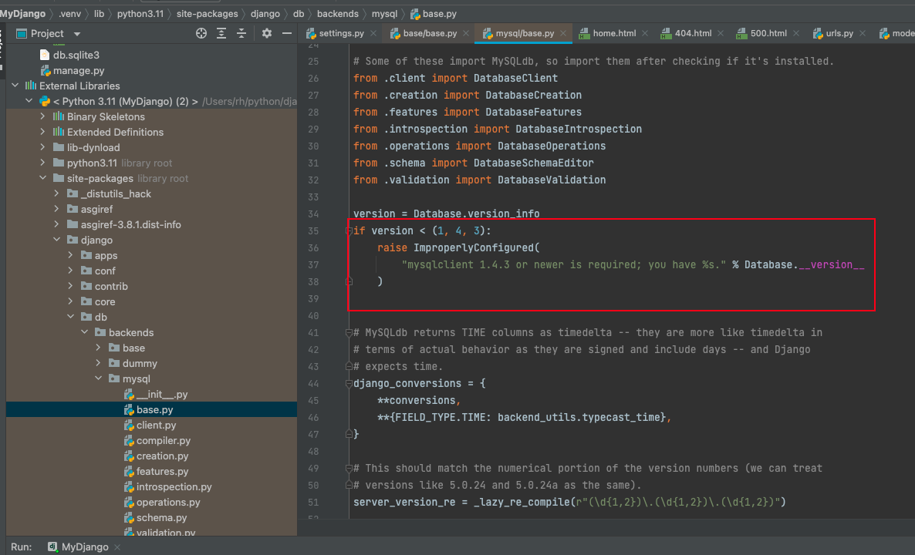Open the 500.html tab
This screenshot has height=555, width=915.
pyautogui.click(x=768, y=33)
